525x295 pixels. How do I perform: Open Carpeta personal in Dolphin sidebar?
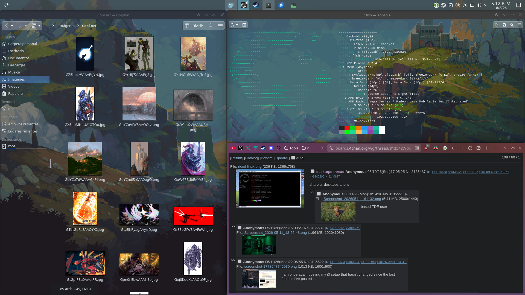click(x=25, y=44)
